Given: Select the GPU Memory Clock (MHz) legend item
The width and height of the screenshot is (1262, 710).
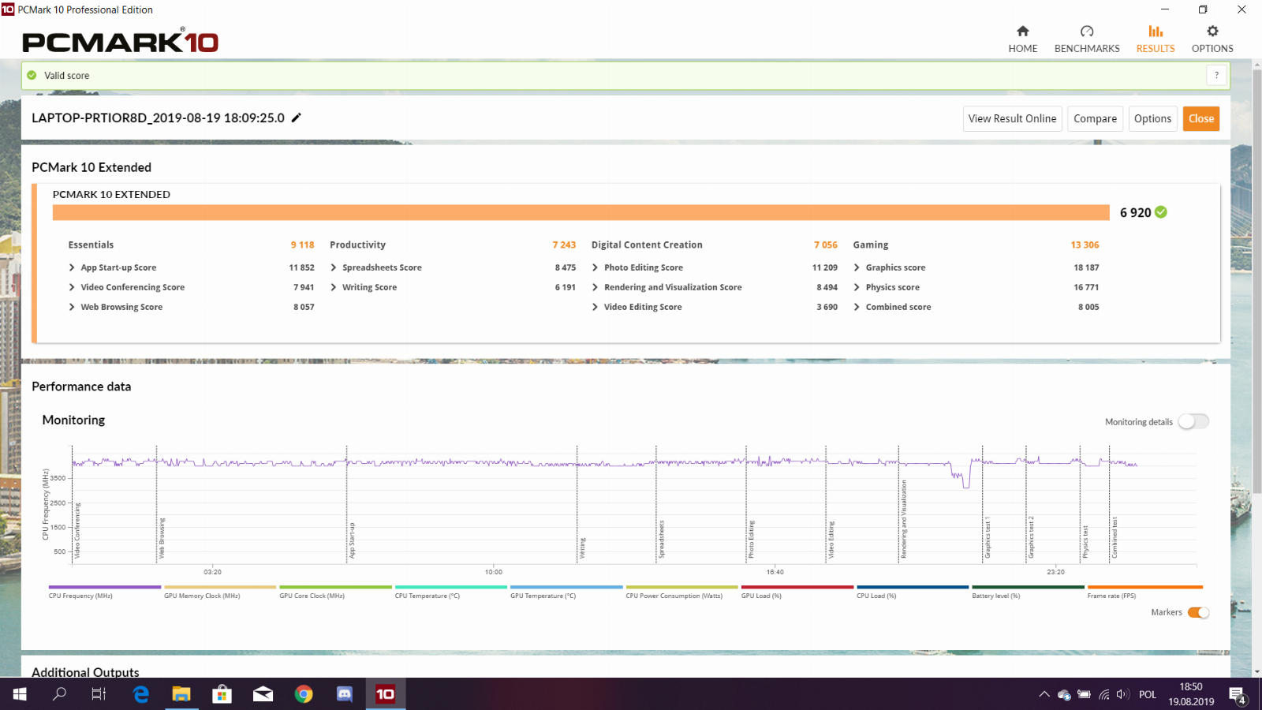Looking at the screenshot, I should [219, 592].
